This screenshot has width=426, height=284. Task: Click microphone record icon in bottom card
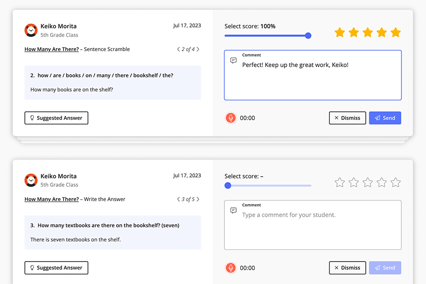pyautogui.click(x=231, y=268)
